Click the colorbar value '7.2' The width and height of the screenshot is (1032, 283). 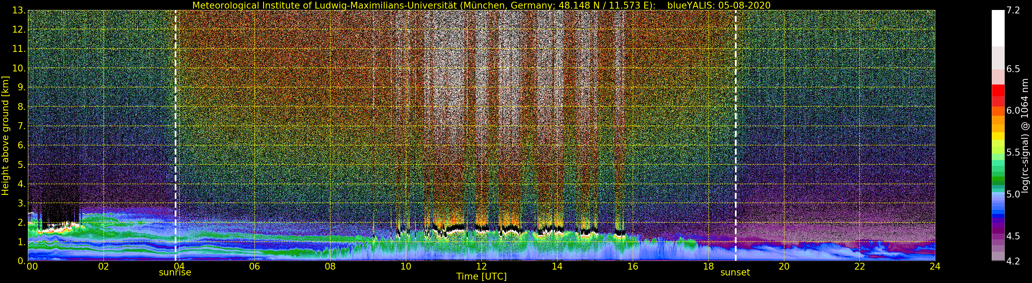click(1013, 10)
